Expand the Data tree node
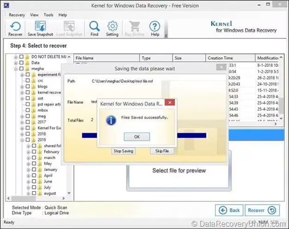289x229 pixels. 16,63
